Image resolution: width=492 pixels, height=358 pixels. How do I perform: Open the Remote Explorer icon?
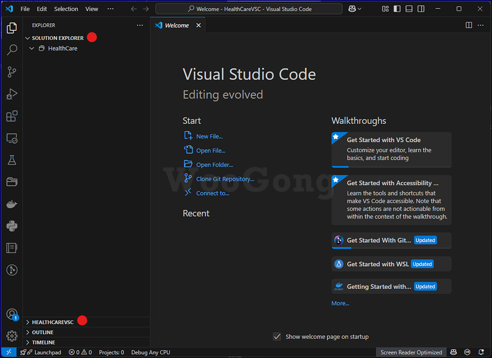pos(12,138)
